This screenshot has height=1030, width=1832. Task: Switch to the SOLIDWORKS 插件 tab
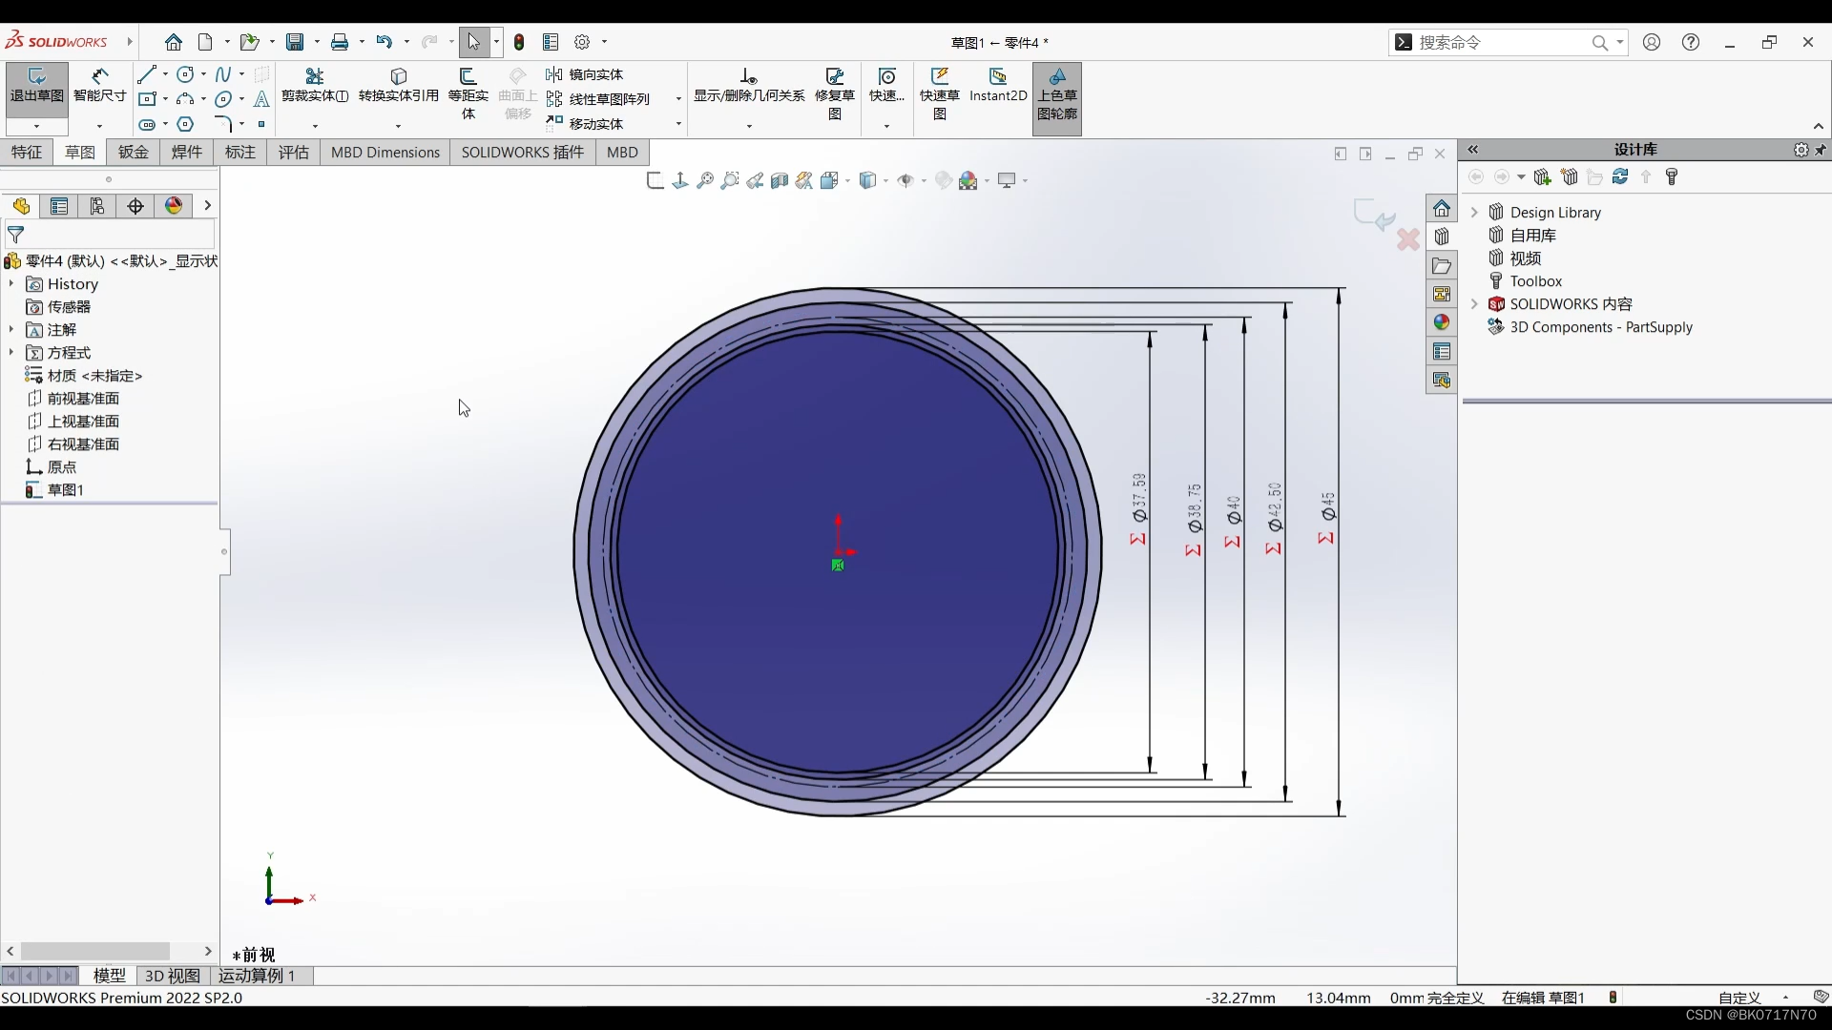(x=523, y=153)
